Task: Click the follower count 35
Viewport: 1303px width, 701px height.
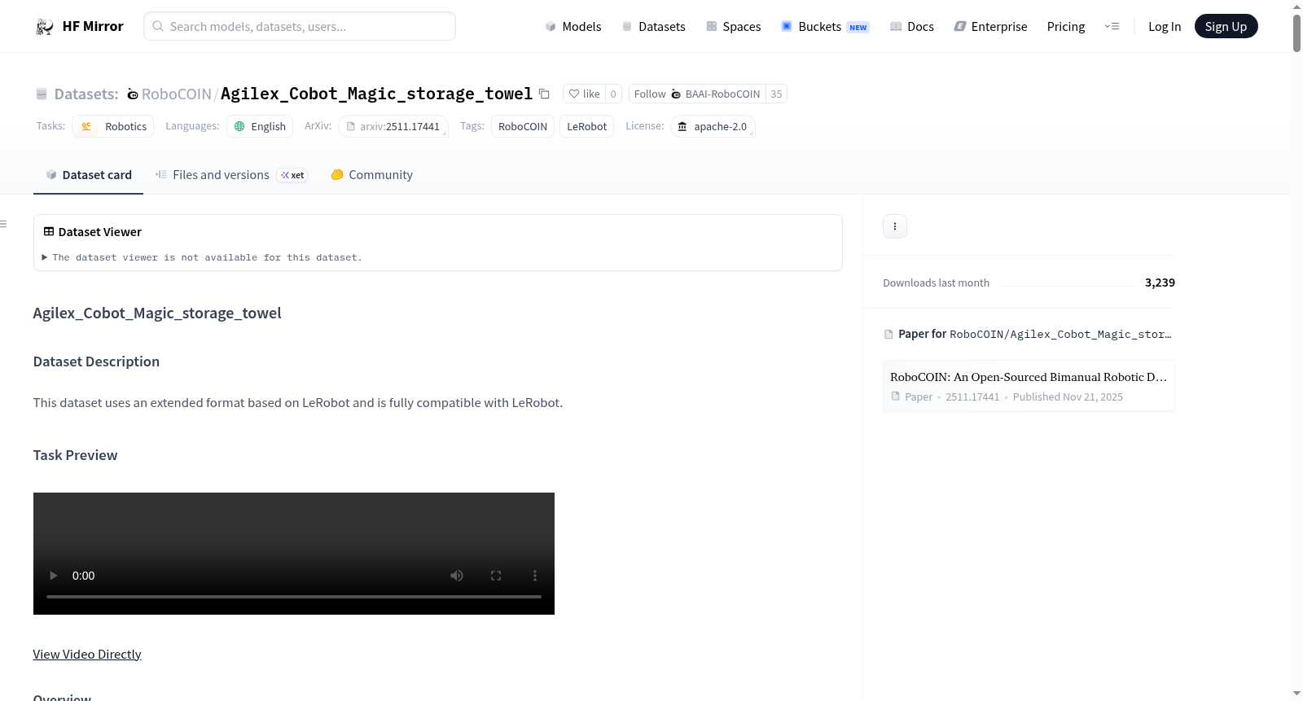Action: (776, 94)
